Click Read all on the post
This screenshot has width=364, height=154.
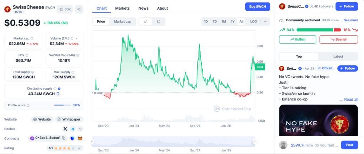click(x=351, y=100)
